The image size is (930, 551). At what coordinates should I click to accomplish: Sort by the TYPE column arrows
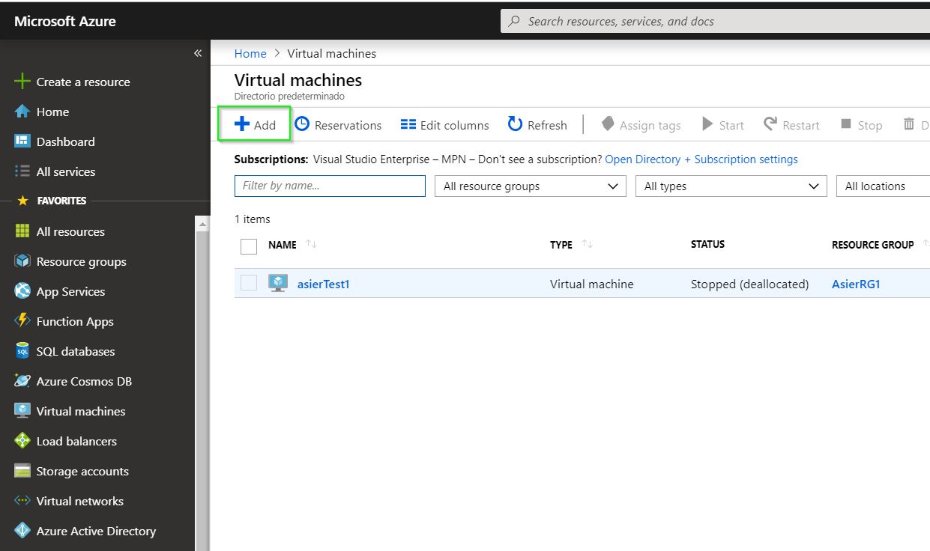(587, 244)
